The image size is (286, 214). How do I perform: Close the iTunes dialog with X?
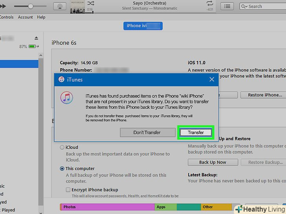click(212, 79)
